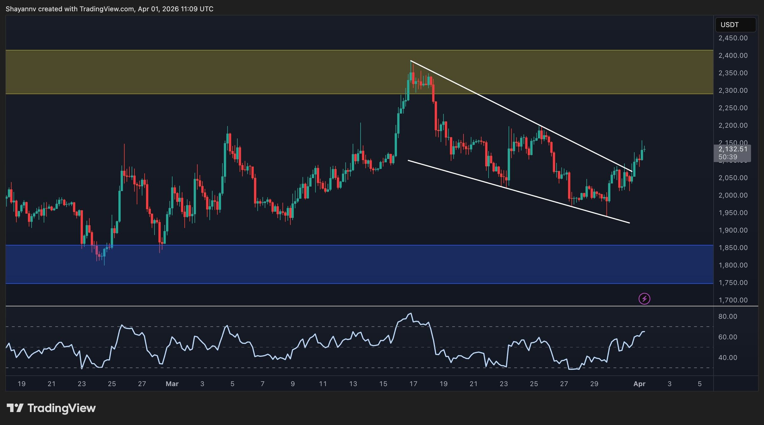
Task: Click the white pane separator line
Action: pos(358,306)
